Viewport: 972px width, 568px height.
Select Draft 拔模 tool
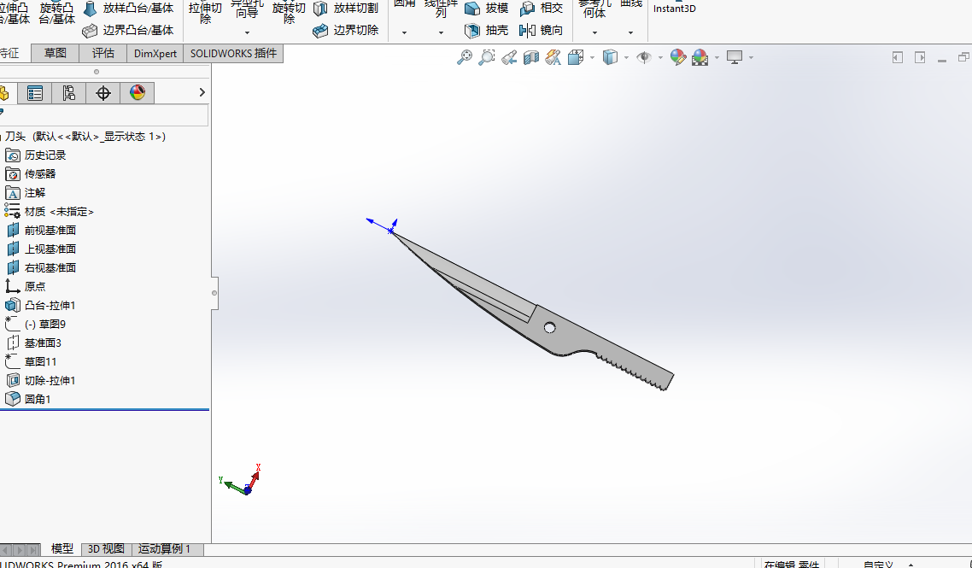(487, 8)
